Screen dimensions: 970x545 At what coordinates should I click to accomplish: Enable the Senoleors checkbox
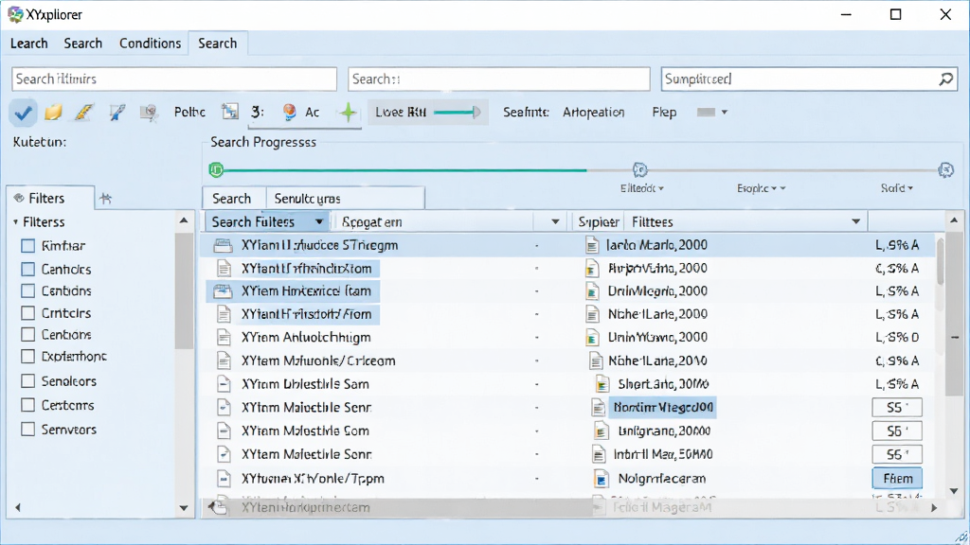pos(27,380)
